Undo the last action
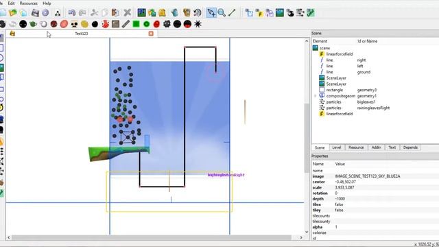 [x=72, y=12]
